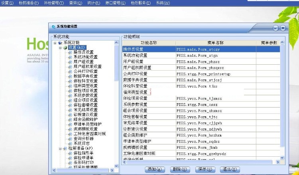The height and width of the screenshot is (175, 299).
Task: Click the icon beside 数据字典设置 tree node
Action: (x=70, y=76)
